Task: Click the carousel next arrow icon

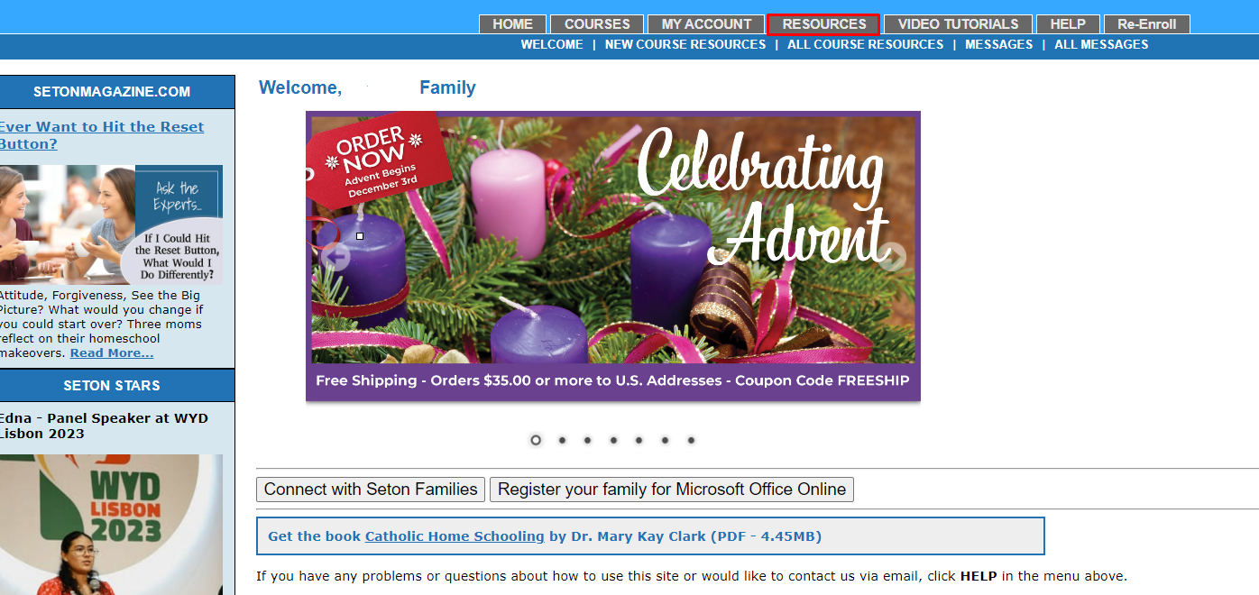Action: [892, 257]
